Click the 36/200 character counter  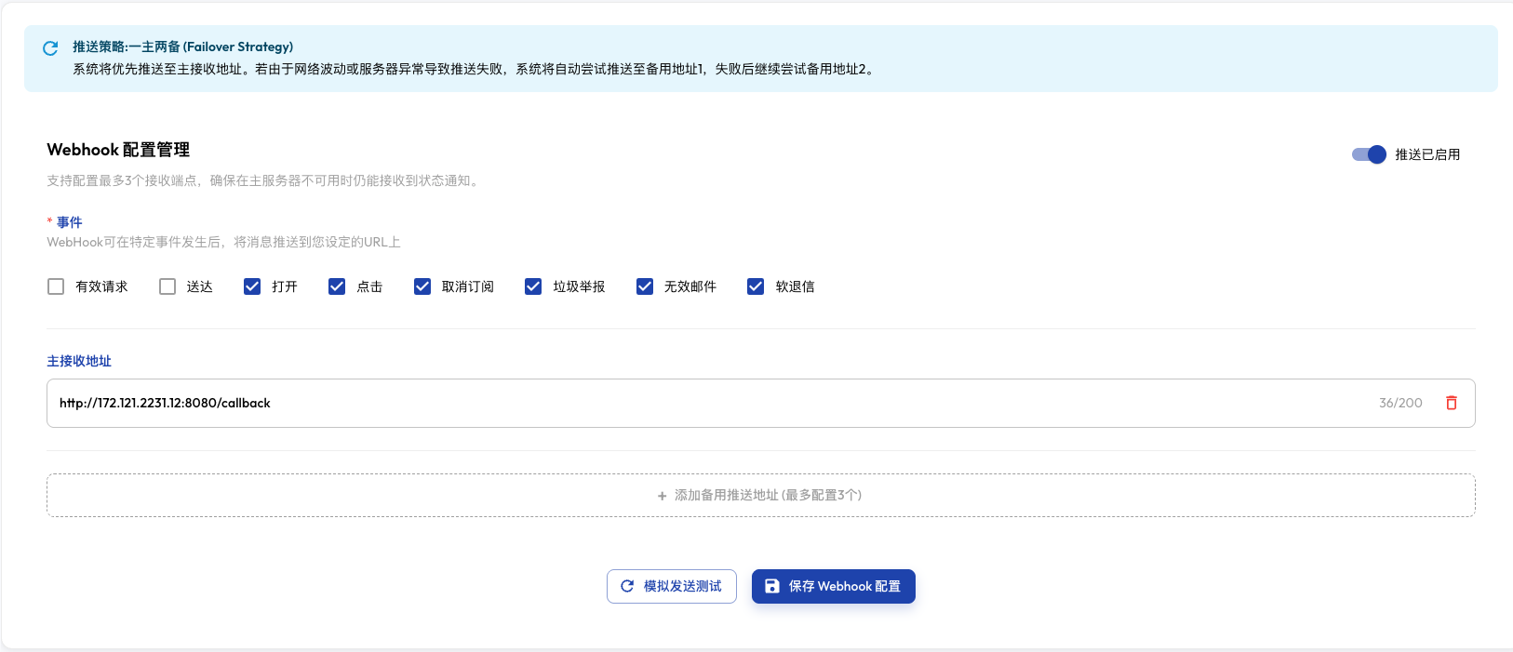click(1400, 403)
